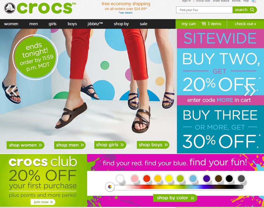
Task: Click the Crocs crocodile logo icon
Action: (x=10, y=8)
